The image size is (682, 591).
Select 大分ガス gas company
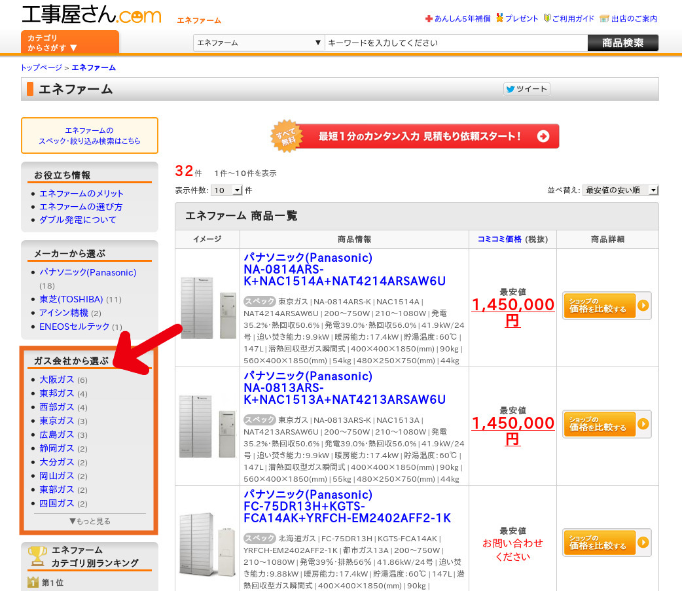56,462
